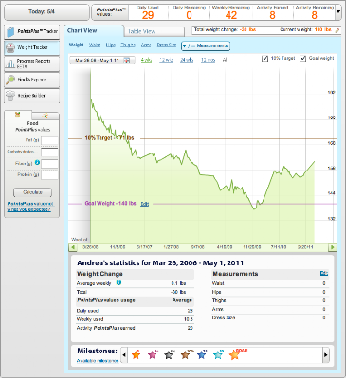Choose the 4 wks chart range
The height and width of the screenshot is (379, 346).
point(146,60)
